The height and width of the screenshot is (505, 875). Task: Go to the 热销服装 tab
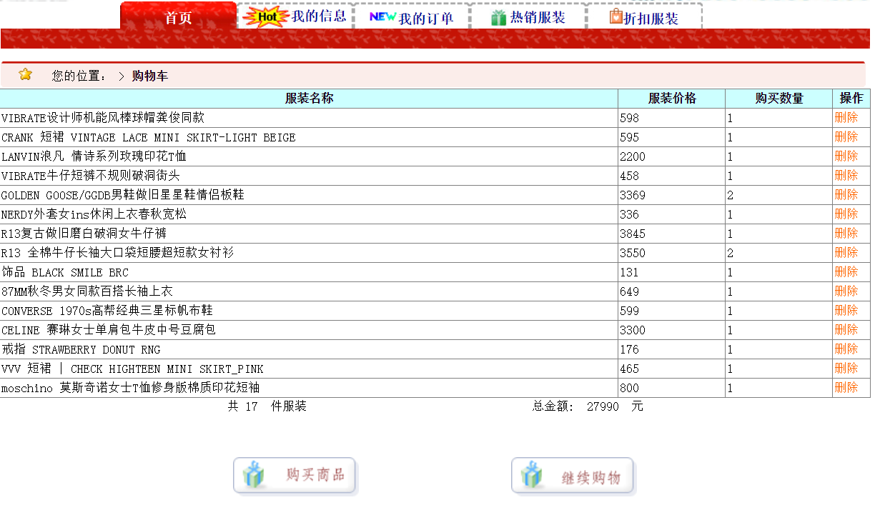528,16
